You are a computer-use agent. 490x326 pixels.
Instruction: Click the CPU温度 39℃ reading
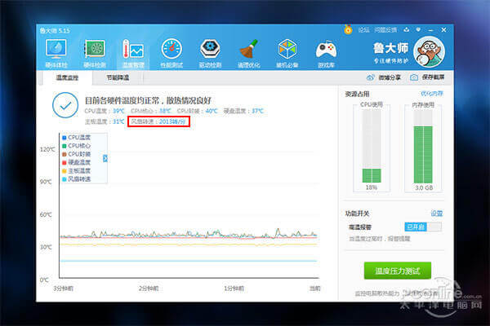105,111
